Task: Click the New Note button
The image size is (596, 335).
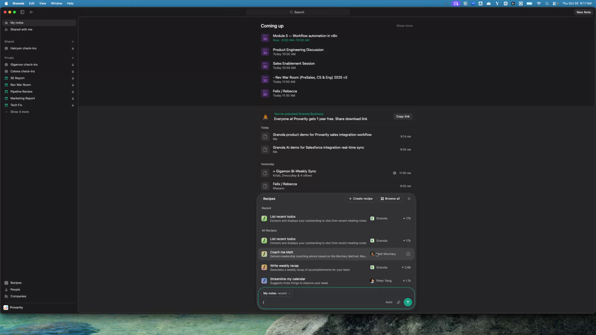Action: coord(583,12)
